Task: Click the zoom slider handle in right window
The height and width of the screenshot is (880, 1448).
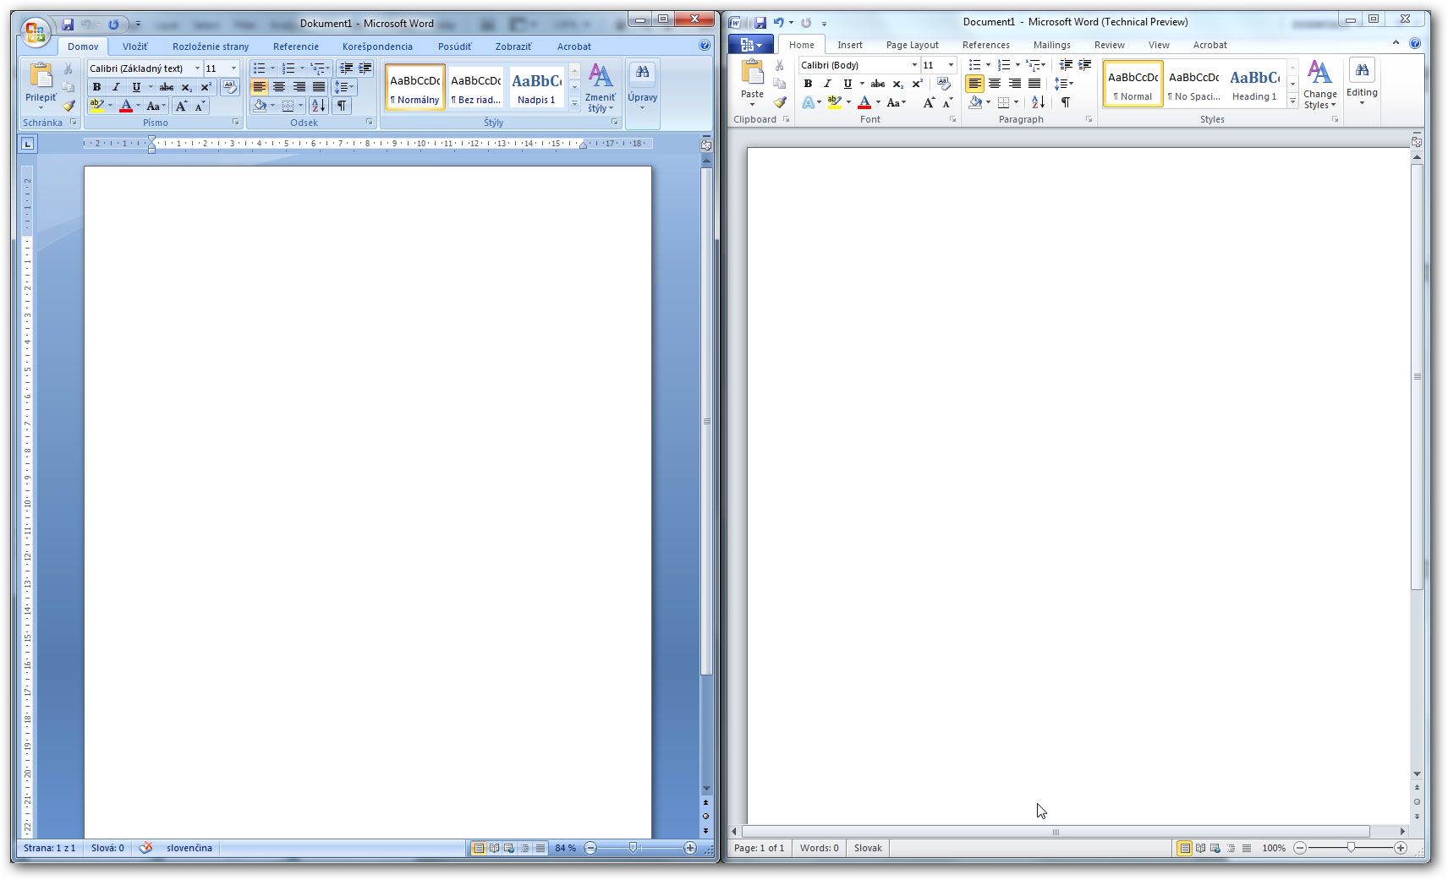Action: point(1351,848)
